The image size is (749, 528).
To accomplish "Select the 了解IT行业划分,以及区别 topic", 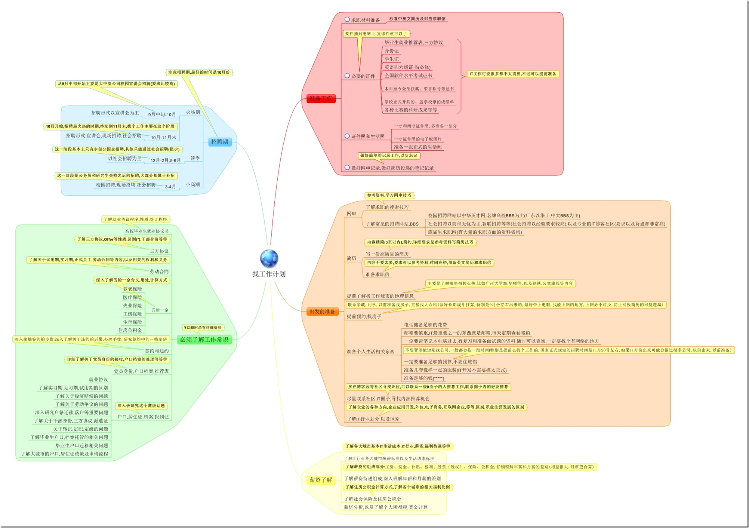I will 373,419.
